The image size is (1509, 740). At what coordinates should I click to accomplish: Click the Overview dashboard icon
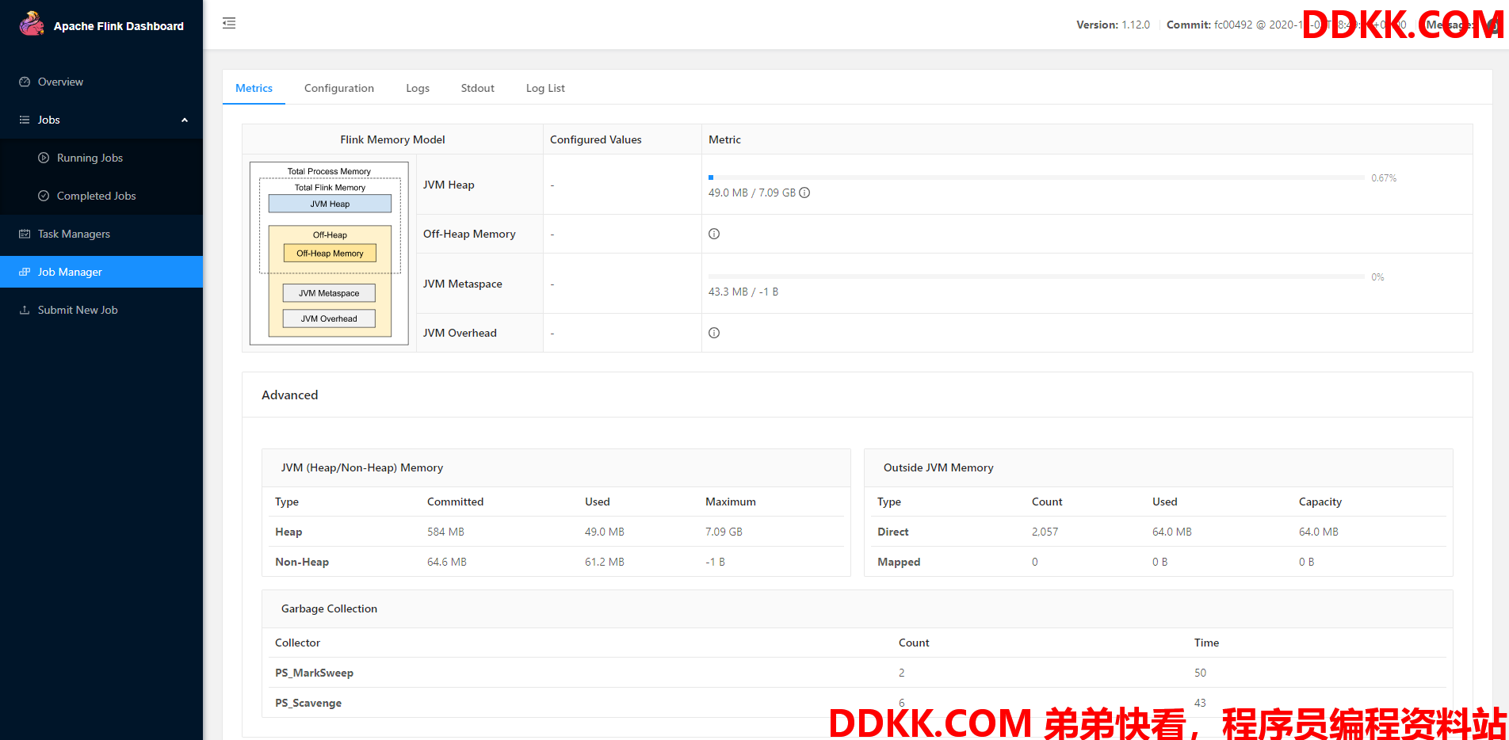click(25, 82)
